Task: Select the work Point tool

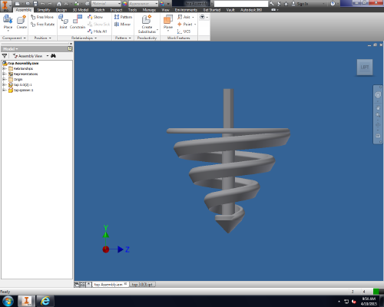Action: click(x=184, y=24)
